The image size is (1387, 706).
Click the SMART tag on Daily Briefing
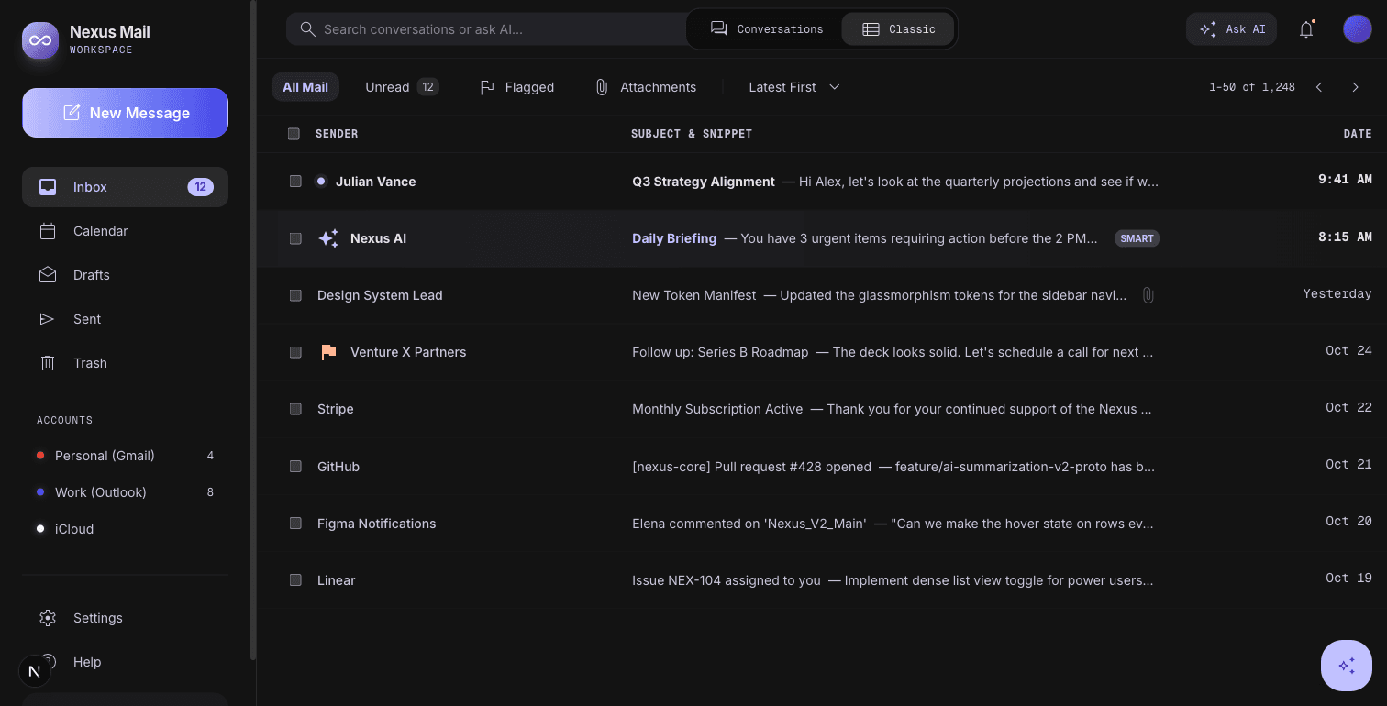(1137, 238)
